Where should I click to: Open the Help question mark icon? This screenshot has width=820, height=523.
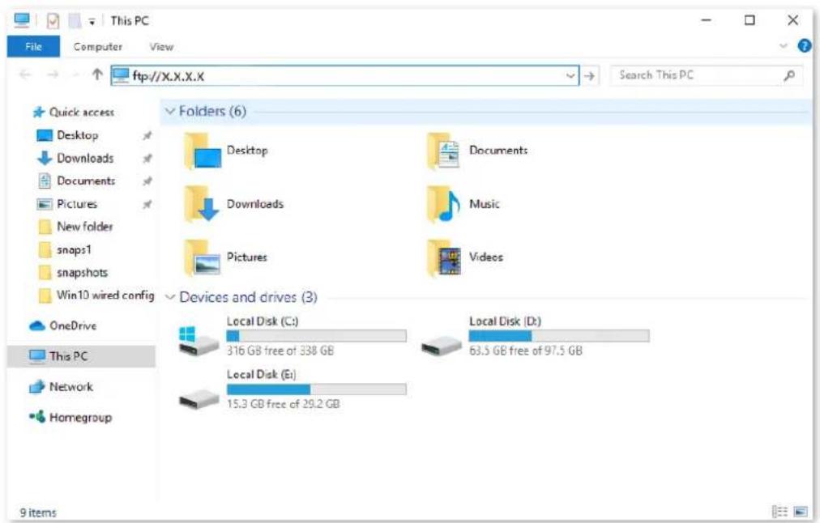(805, 46)
